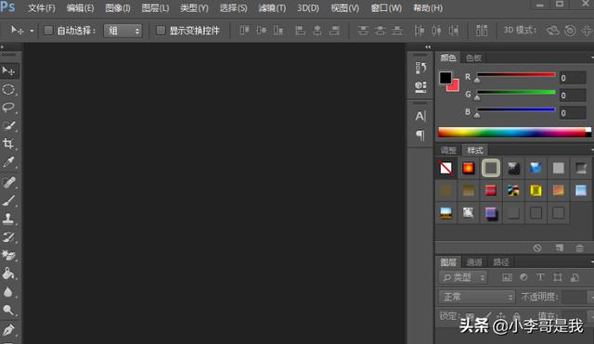Select the Quick Selection tool

pos(8,126)
